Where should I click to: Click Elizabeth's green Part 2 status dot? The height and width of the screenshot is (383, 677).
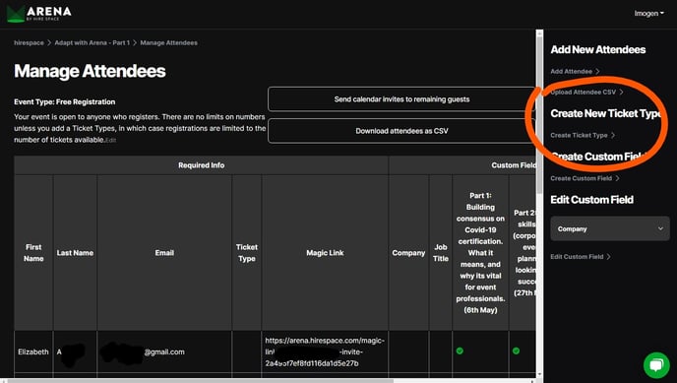pyautogui.click(x=516, y=351)
